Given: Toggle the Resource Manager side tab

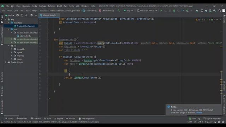Looking at the screenshot, I should pos(2,36).
